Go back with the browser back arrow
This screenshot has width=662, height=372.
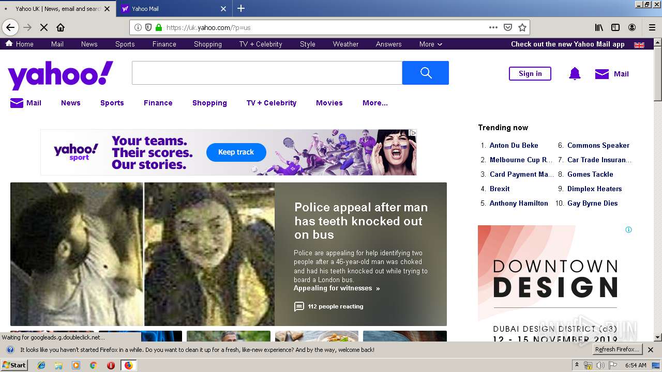10,27
